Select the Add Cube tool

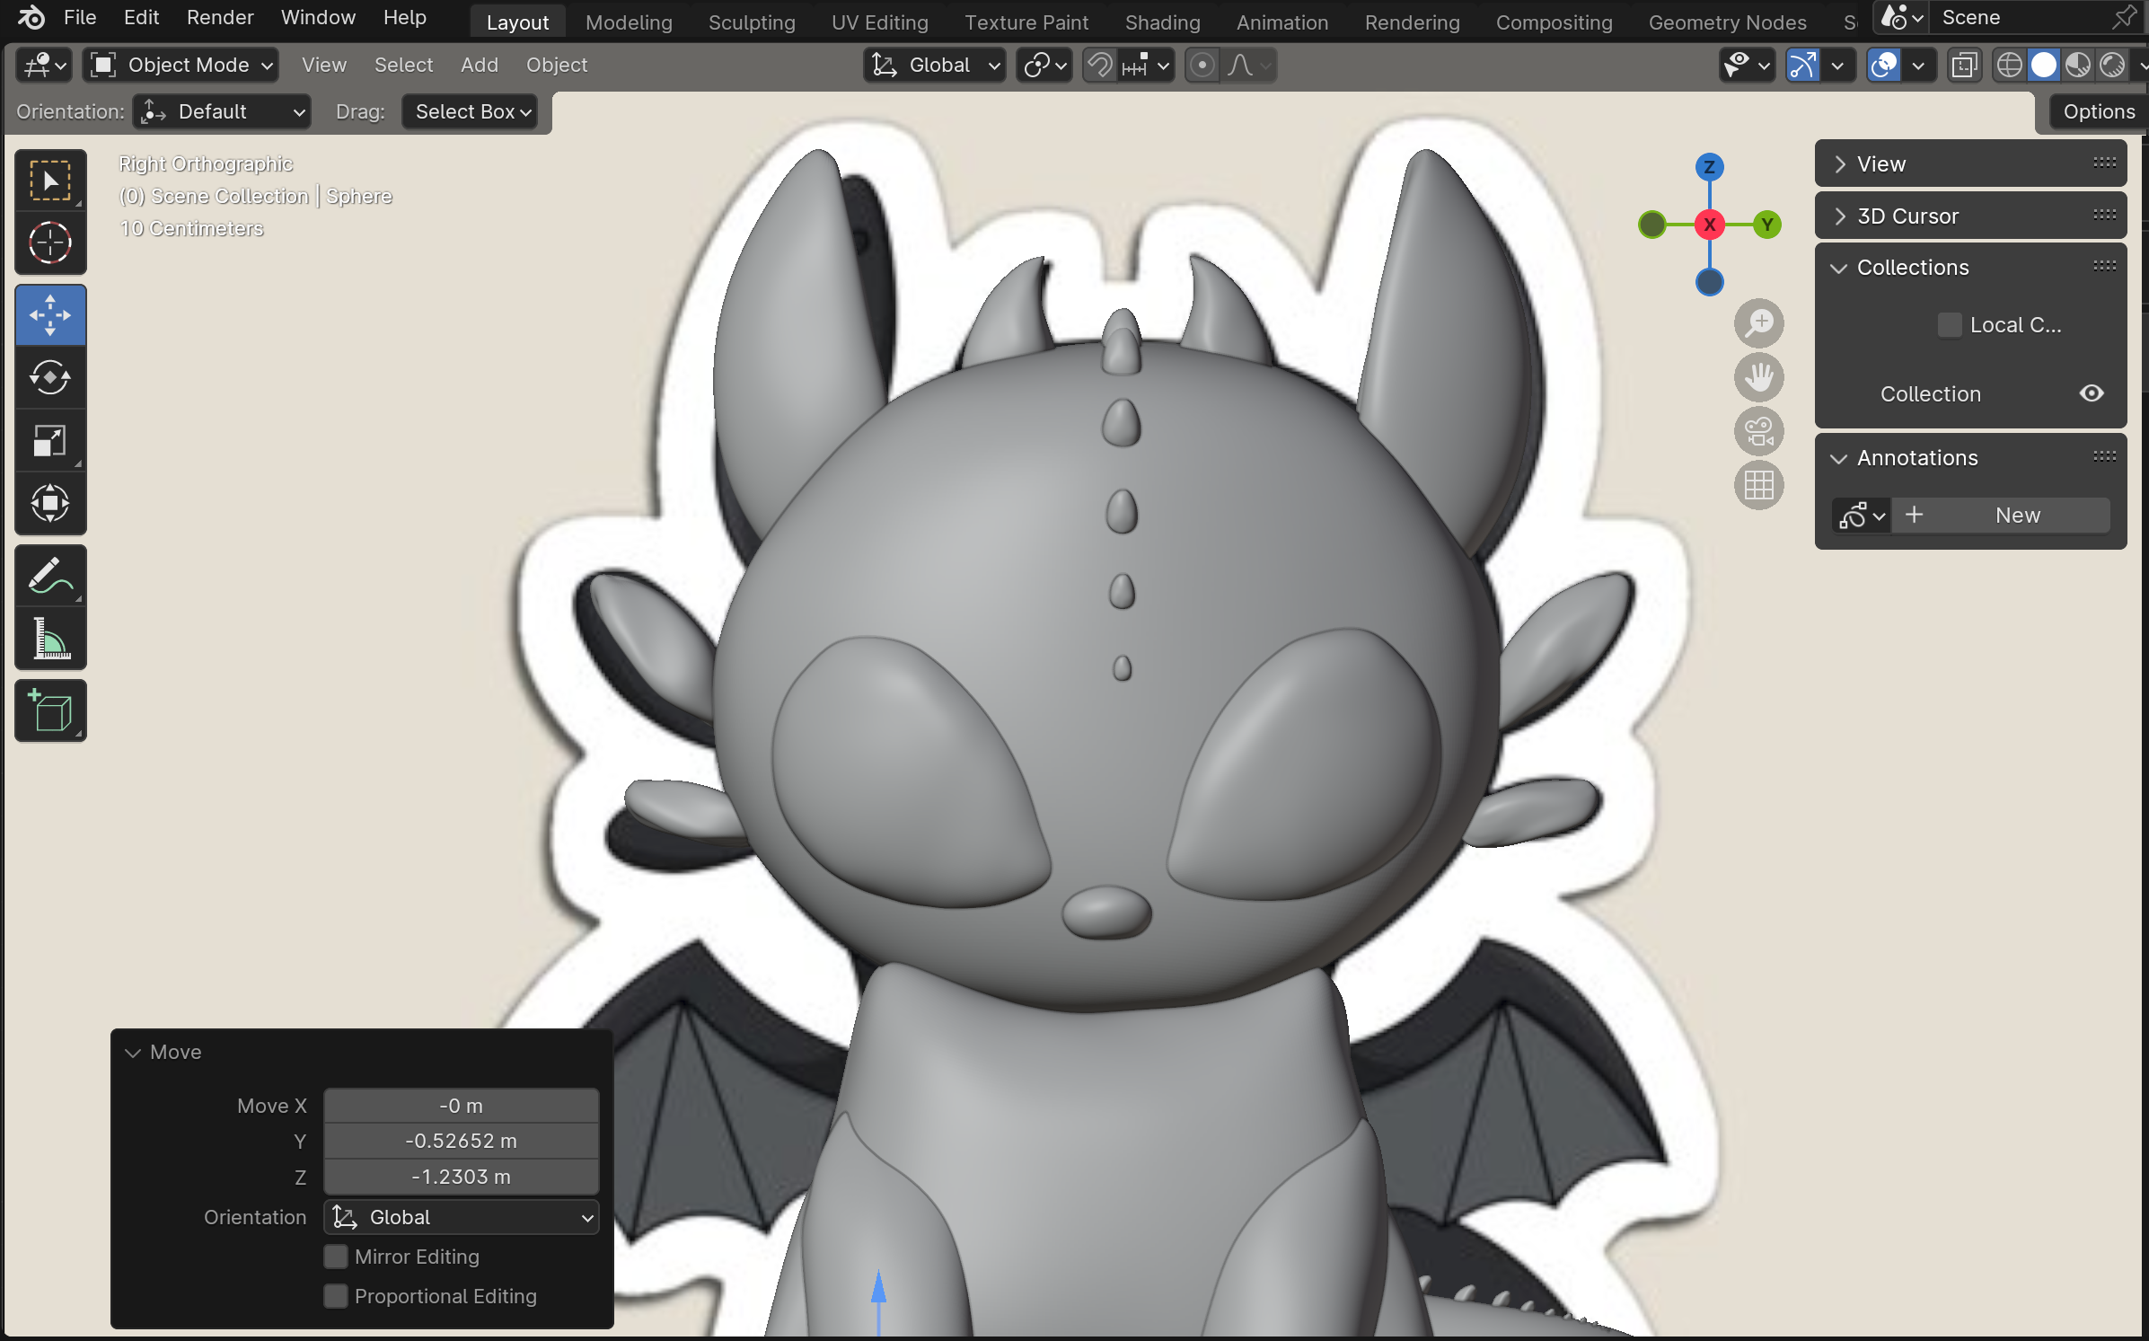[x=50, y=710]
